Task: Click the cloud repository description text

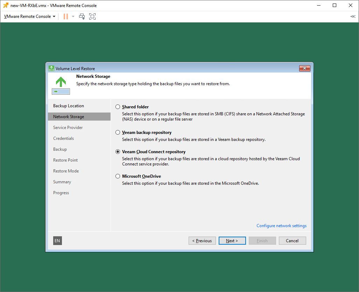Action: pos(211,161)
